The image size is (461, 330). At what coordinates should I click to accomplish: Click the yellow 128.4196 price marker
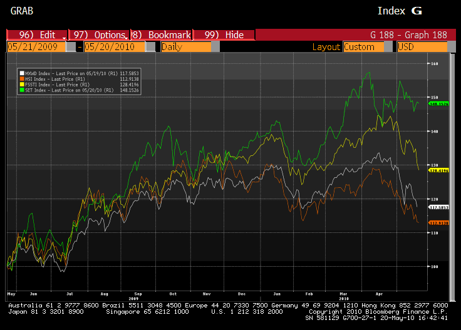[x=438, y=170]
